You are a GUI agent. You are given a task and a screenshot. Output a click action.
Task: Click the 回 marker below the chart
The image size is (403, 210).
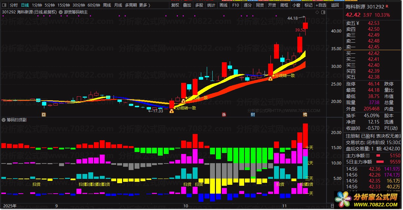(x=44, y=114)
